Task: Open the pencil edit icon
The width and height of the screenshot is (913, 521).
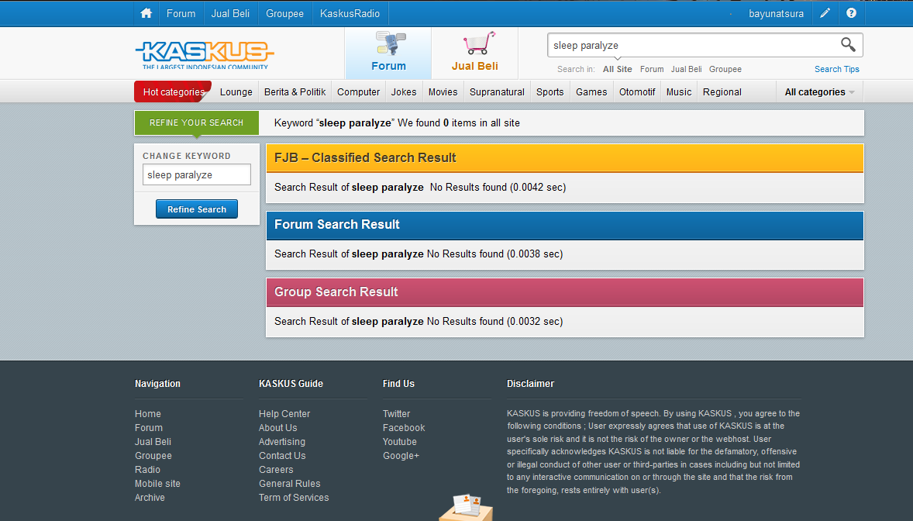Action: tap(825, 13)
